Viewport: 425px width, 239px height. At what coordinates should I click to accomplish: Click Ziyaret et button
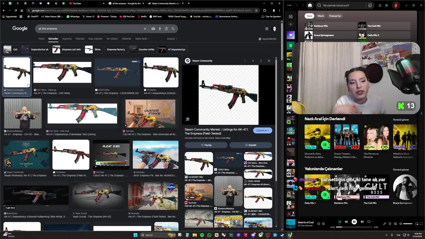[x=263, y=130]
